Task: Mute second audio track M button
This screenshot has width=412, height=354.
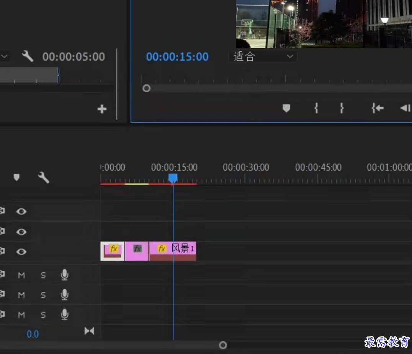Action: pyautogui.click(x=21, y=295)
